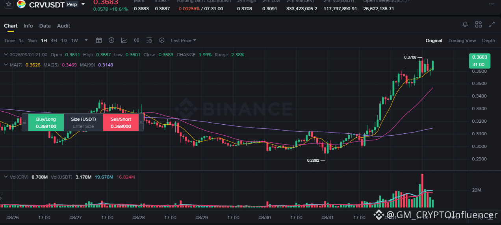
Task: Expand the CRVUSDT pair selector arrow
Action: (x=83, y=4)
